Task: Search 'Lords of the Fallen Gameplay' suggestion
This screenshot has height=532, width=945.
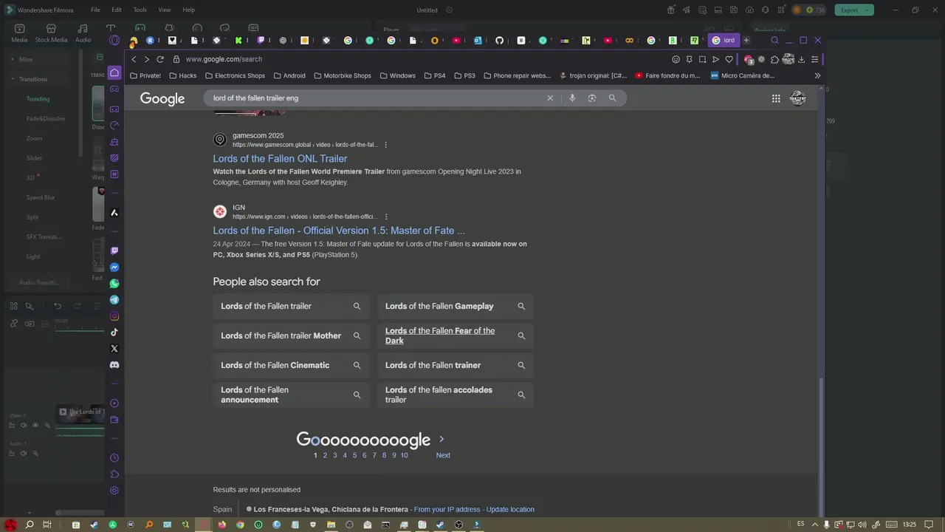Action: [456, 306]
